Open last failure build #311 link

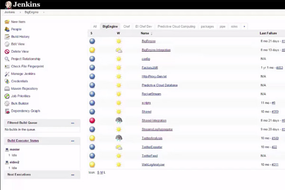click(275, 164)
